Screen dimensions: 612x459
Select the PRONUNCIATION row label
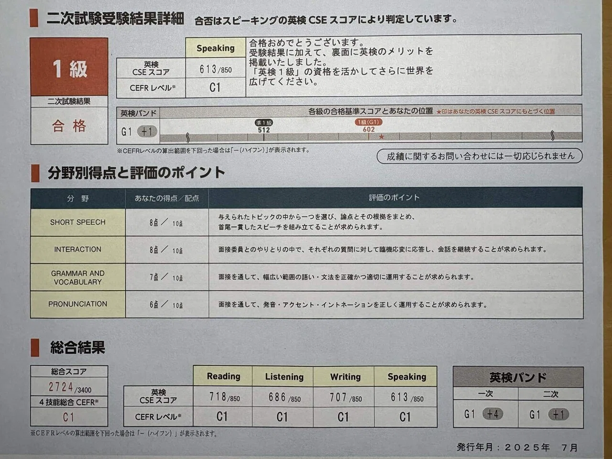78,304
